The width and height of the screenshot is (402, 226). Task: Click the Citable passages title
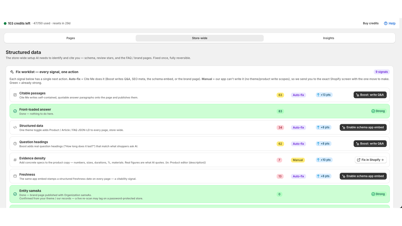[32, 93]
